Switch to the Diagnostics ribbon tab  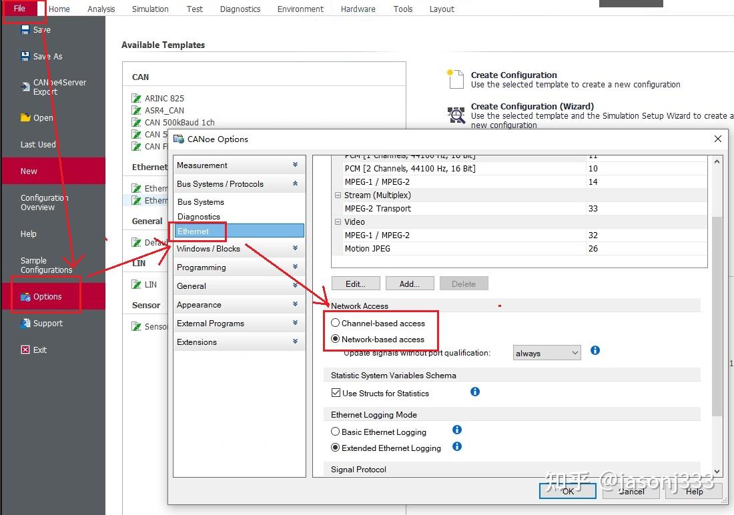[x=240, y=9]
